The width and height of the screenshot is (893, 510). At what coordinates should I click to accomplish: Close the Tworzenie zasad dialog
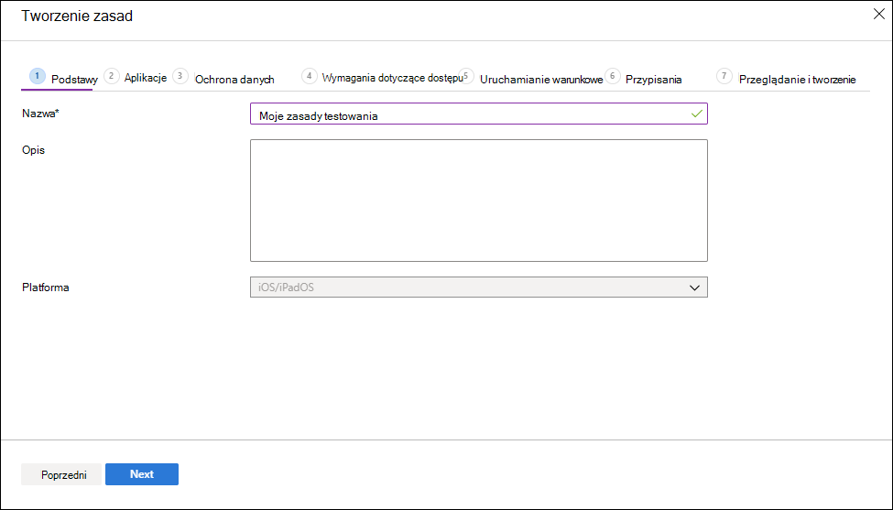tap(878, 15)
